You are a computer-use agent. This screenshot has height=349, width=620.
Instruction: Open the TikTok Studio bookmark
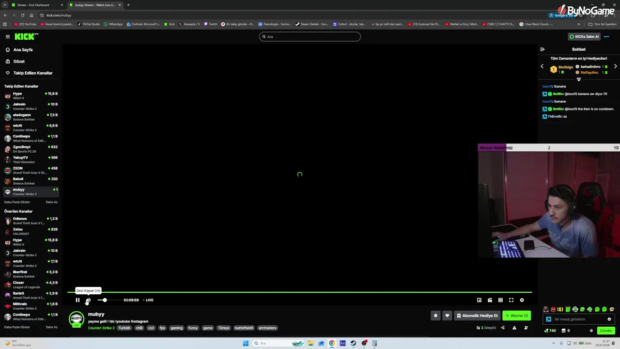89,24
